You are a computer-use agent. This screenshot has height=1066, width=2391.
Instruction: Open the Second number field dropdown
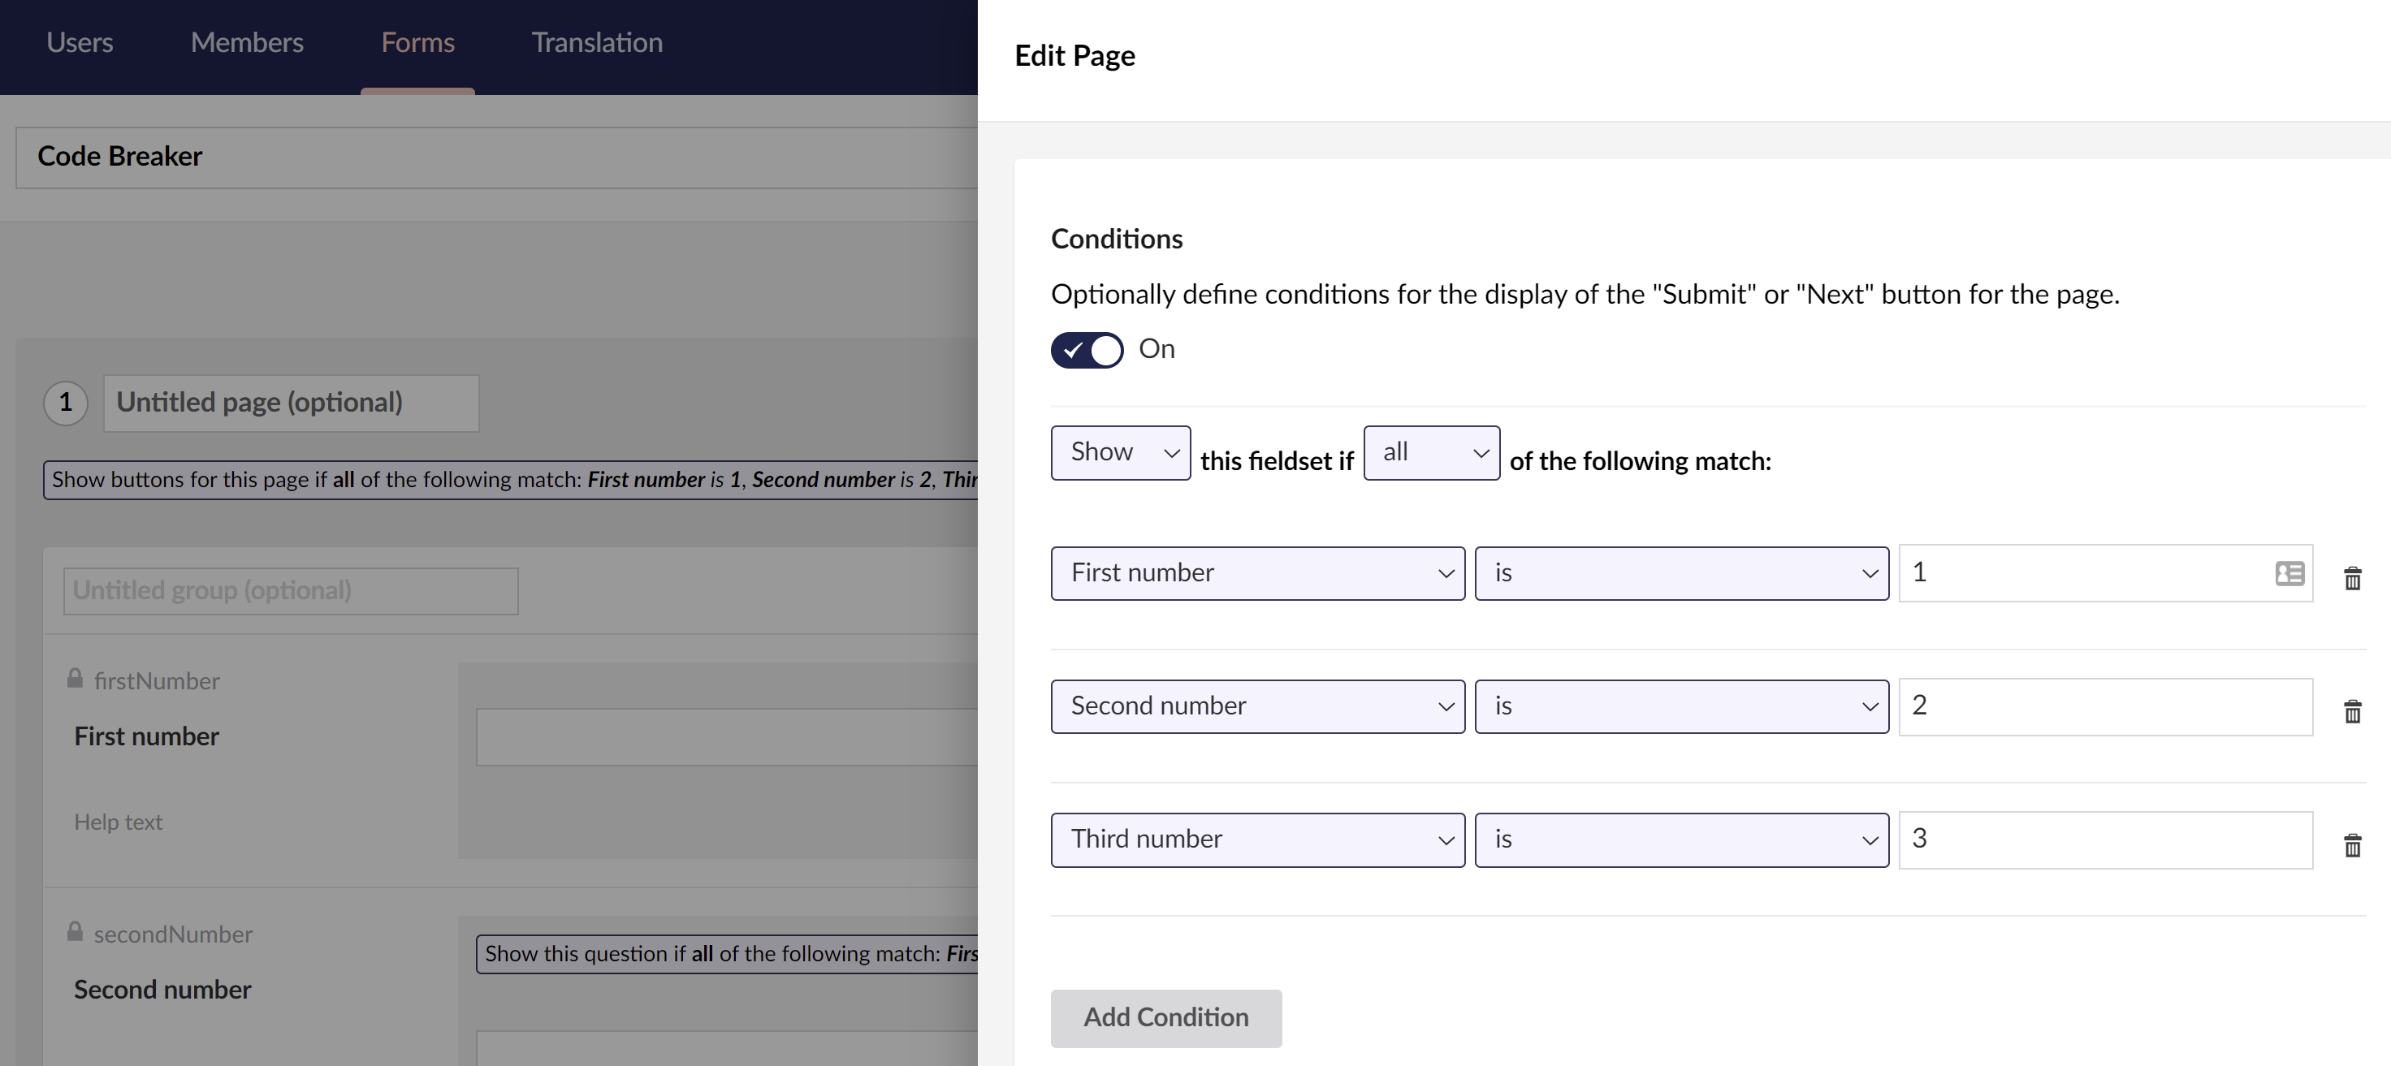point(1256,706)
